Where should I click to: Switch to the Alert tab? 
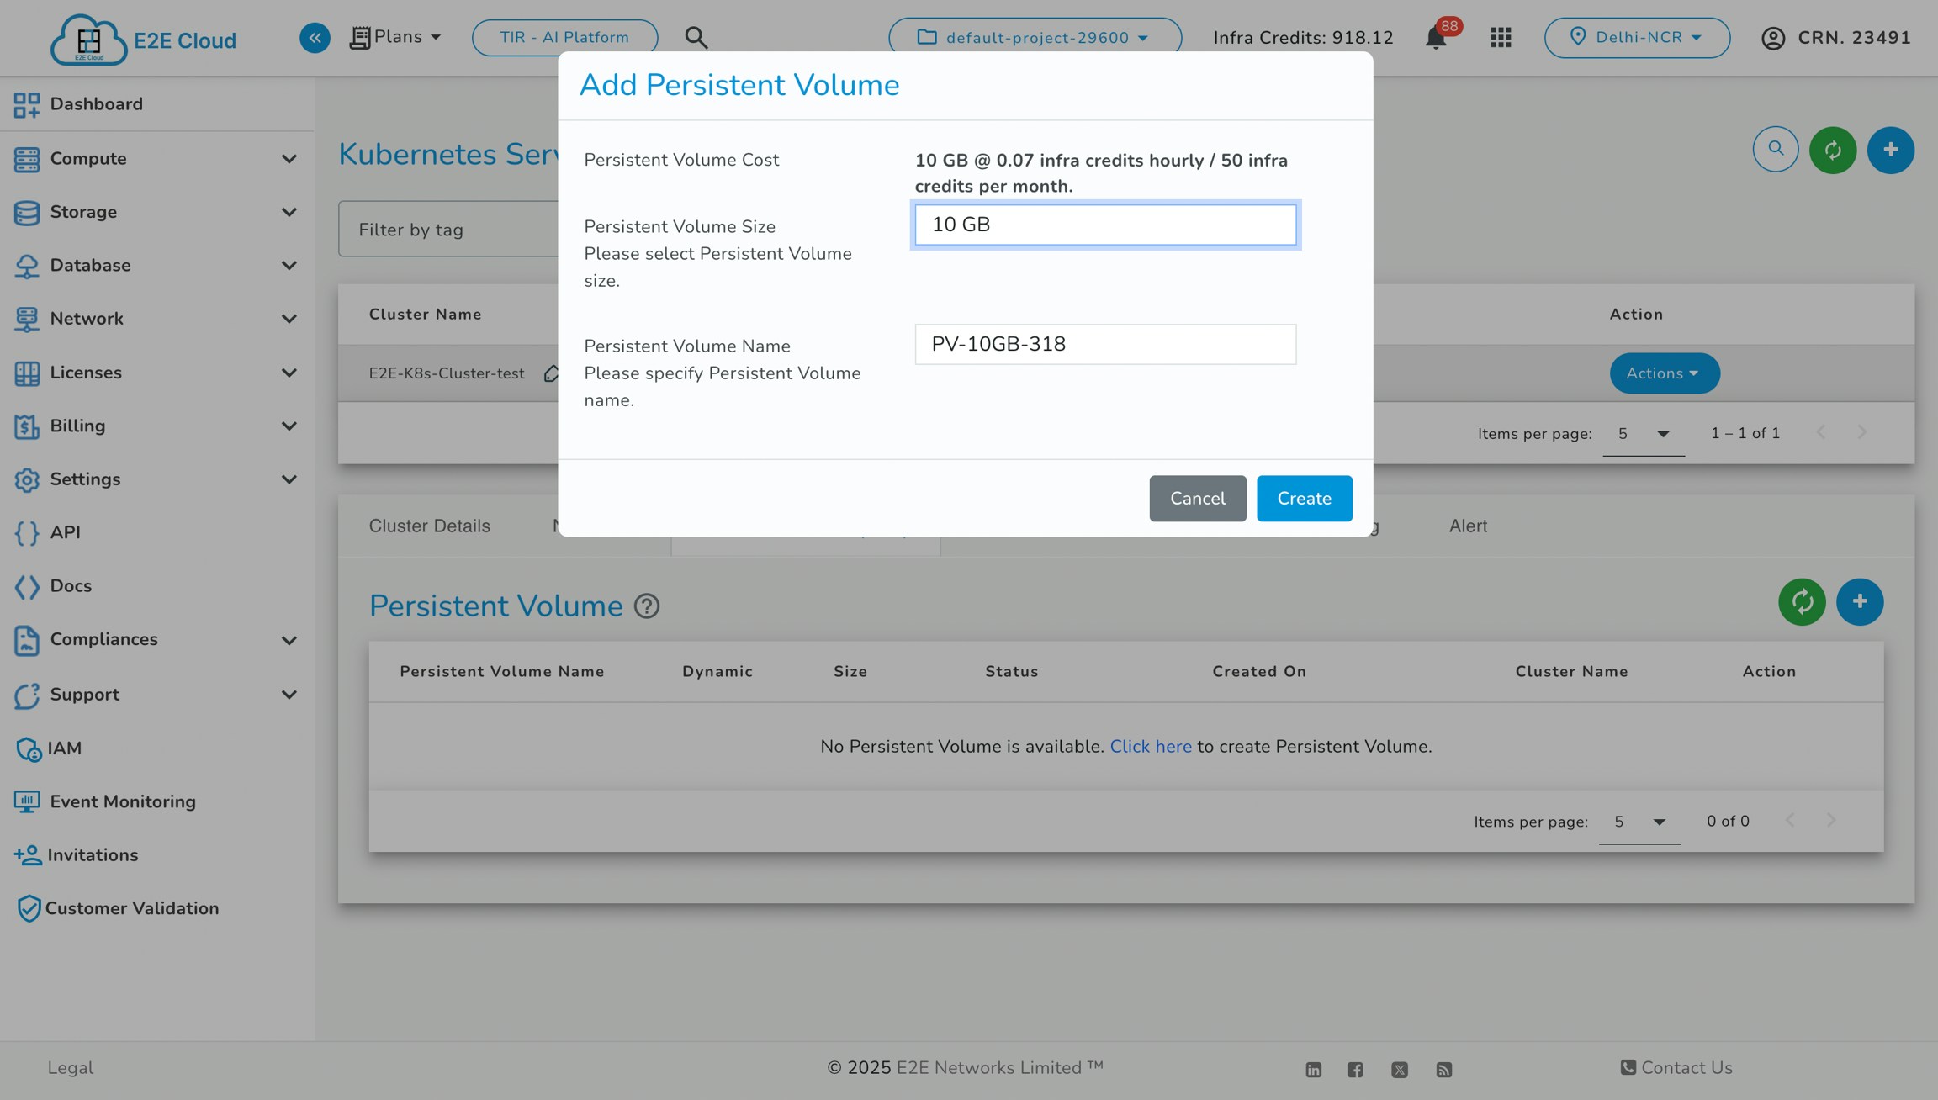pyautogui.click(x=1468, y=526)
